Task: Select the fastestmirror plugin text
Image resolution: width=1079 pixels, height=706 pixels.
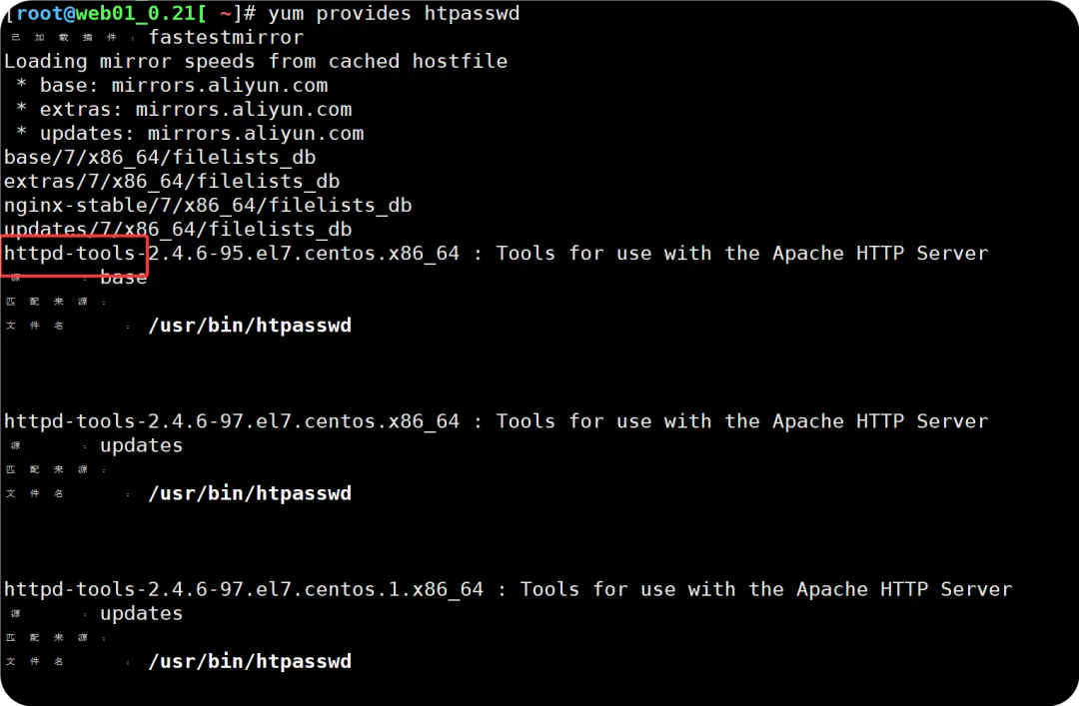Action: point(226,37)
